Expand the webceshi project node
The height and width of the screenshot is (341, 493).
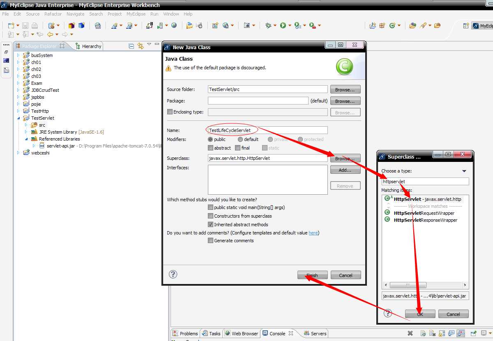(18, 153)
